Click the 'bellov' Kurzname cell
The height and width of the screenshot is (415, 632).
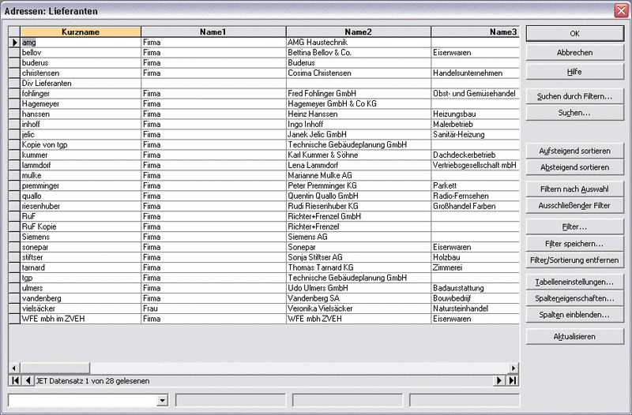pyautogui.click(x=81, y=52)
